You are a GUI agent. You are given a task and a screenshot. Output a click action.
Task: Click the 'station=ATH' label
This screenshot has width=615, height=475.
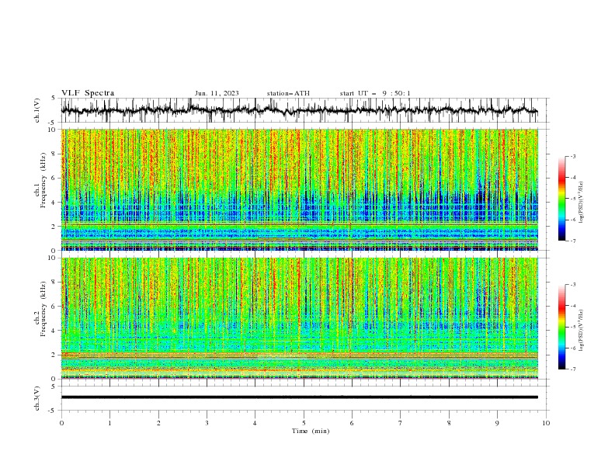click(x=288, y=93)
